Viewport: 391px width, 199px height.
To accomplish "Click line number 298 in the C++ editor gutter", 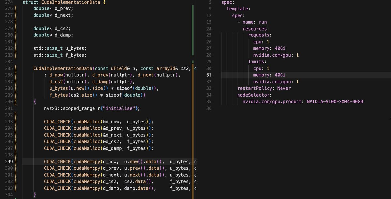I will tap(9, 155).
